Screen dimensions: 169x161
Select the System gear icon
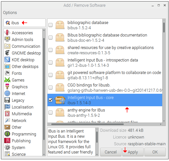(7, 147)
